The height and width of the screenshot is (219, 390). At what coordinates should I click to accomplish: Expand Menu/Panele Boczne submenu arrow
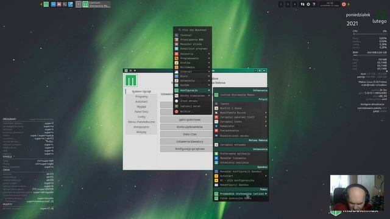pyautogui.click(x=266, y=113)
